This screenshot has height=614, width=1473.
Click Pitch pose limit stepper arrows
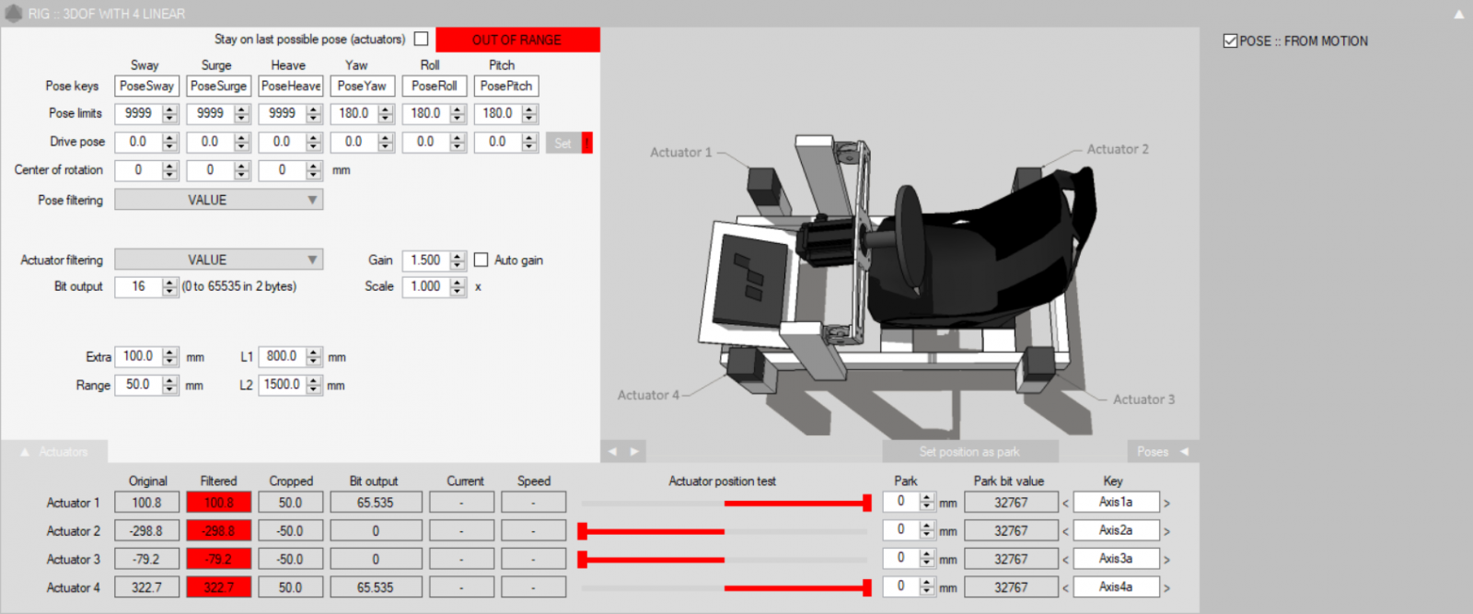[x=528, y=113]
